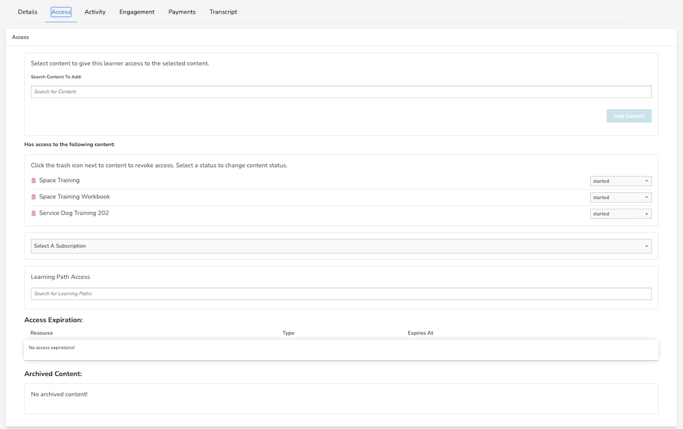Switch to the Payments tab
Screen dimensions: 683x429
[x=182, y=12]
